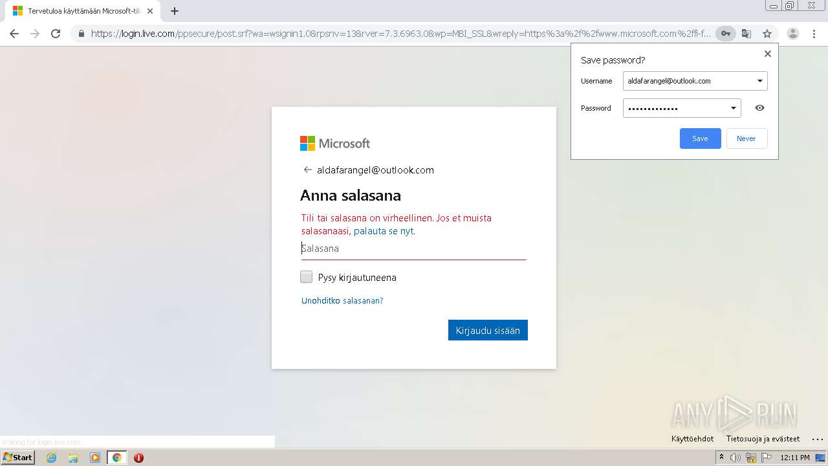Click the palauta se nyt link
This screenshot has height=466, width=828.
(384, 231)
